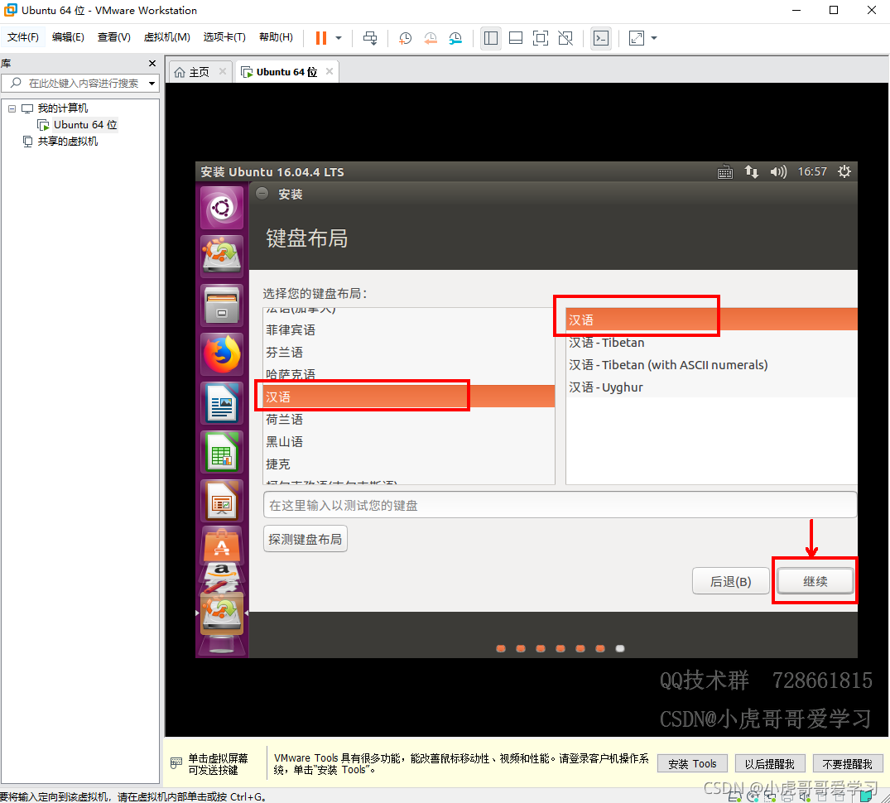Click 探测键盘布局 button
Screen dimensions: 890x803
pyautogui.click(x=305, y=539)
